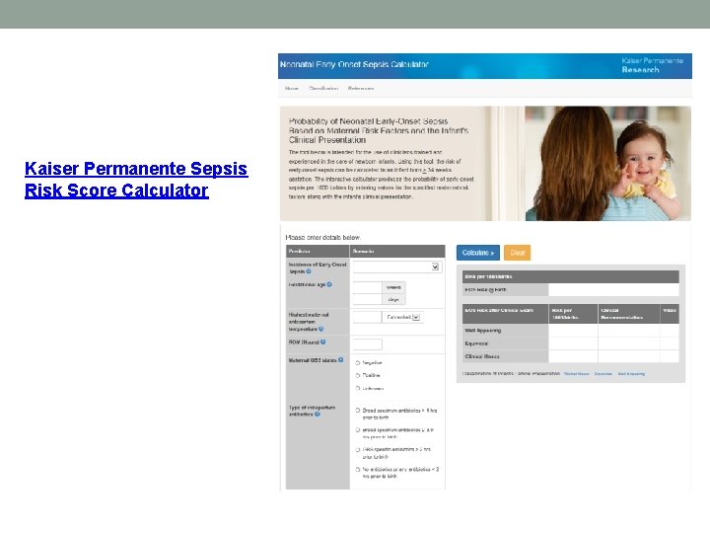Click the help icon beside Type of intrapartum antibiotics
This screenshot has height=533, width=710.
318,414
